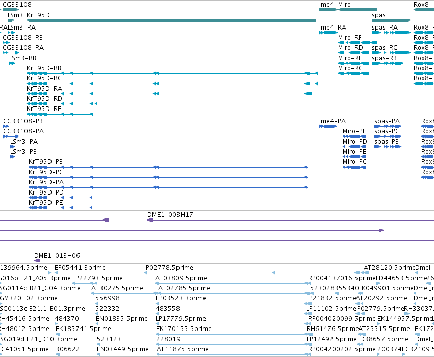Image resolution: width=434 pixels, height=357 pixels.
Task: Open EST AT11875.5prime
Action: [x=234, y=355]
